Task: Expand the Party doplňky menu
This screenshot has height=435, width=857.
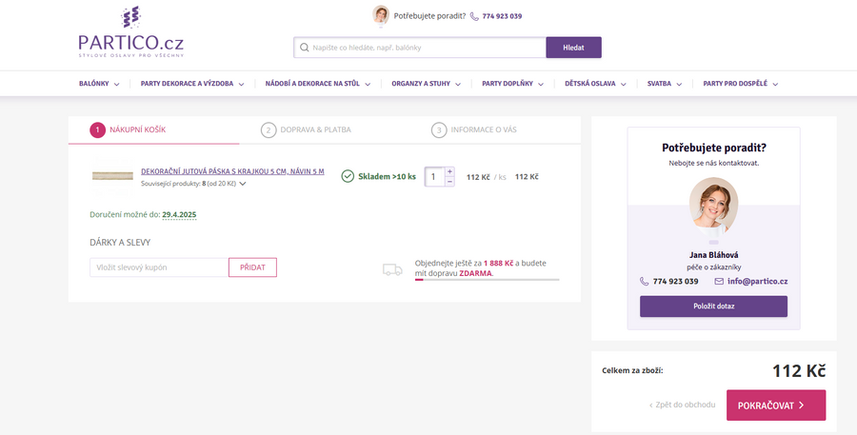Action: point(513,84)
